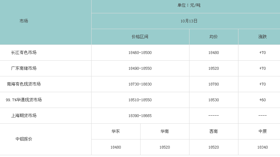Select the 18390-18665 price range cell

click(140, 116)
